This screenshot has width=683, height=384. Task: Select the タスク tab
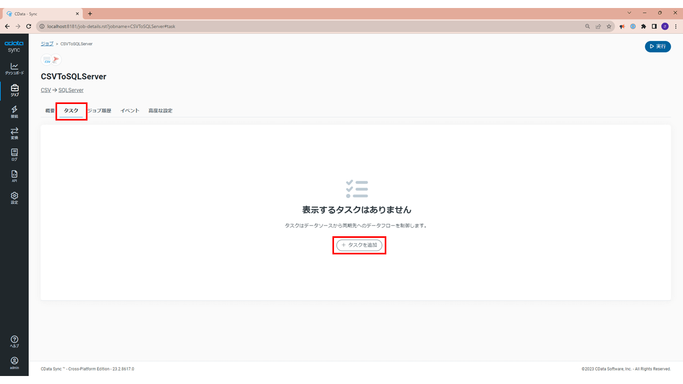pyautogui.click(x=71, y=111)
